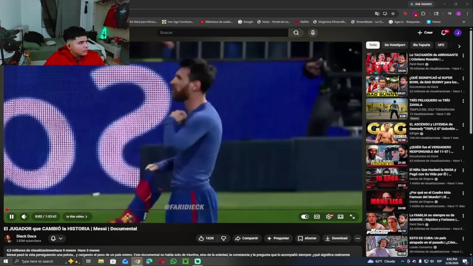
Task: Click the Download button
Action: click(x=336, y=238)
